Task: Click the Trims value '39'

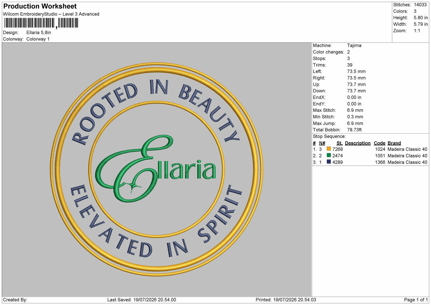Action: click(350, 65)
